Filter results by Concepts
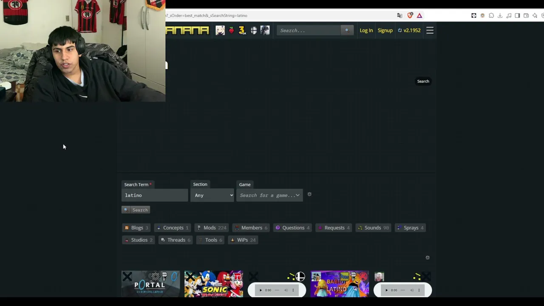 coord(173,228)
